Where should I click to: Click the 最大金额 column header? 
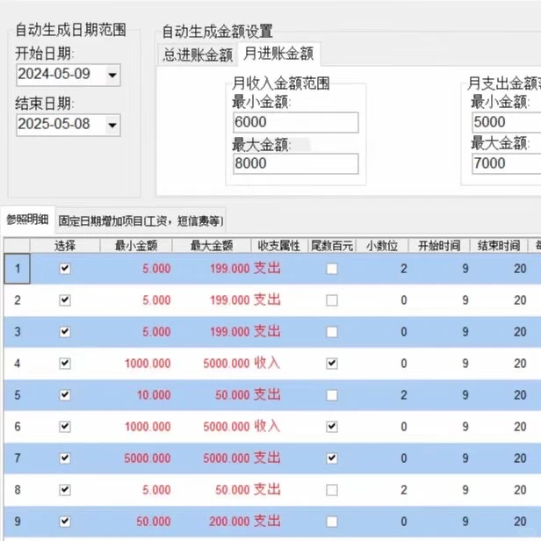tap(212, 246)
